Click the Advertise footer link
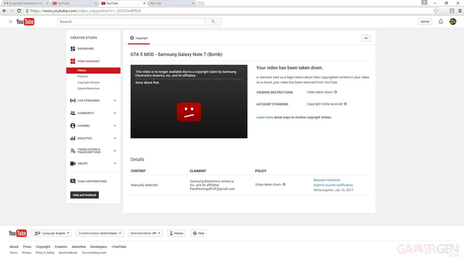Viewport: 464px width, 262px height. (79, 247)
